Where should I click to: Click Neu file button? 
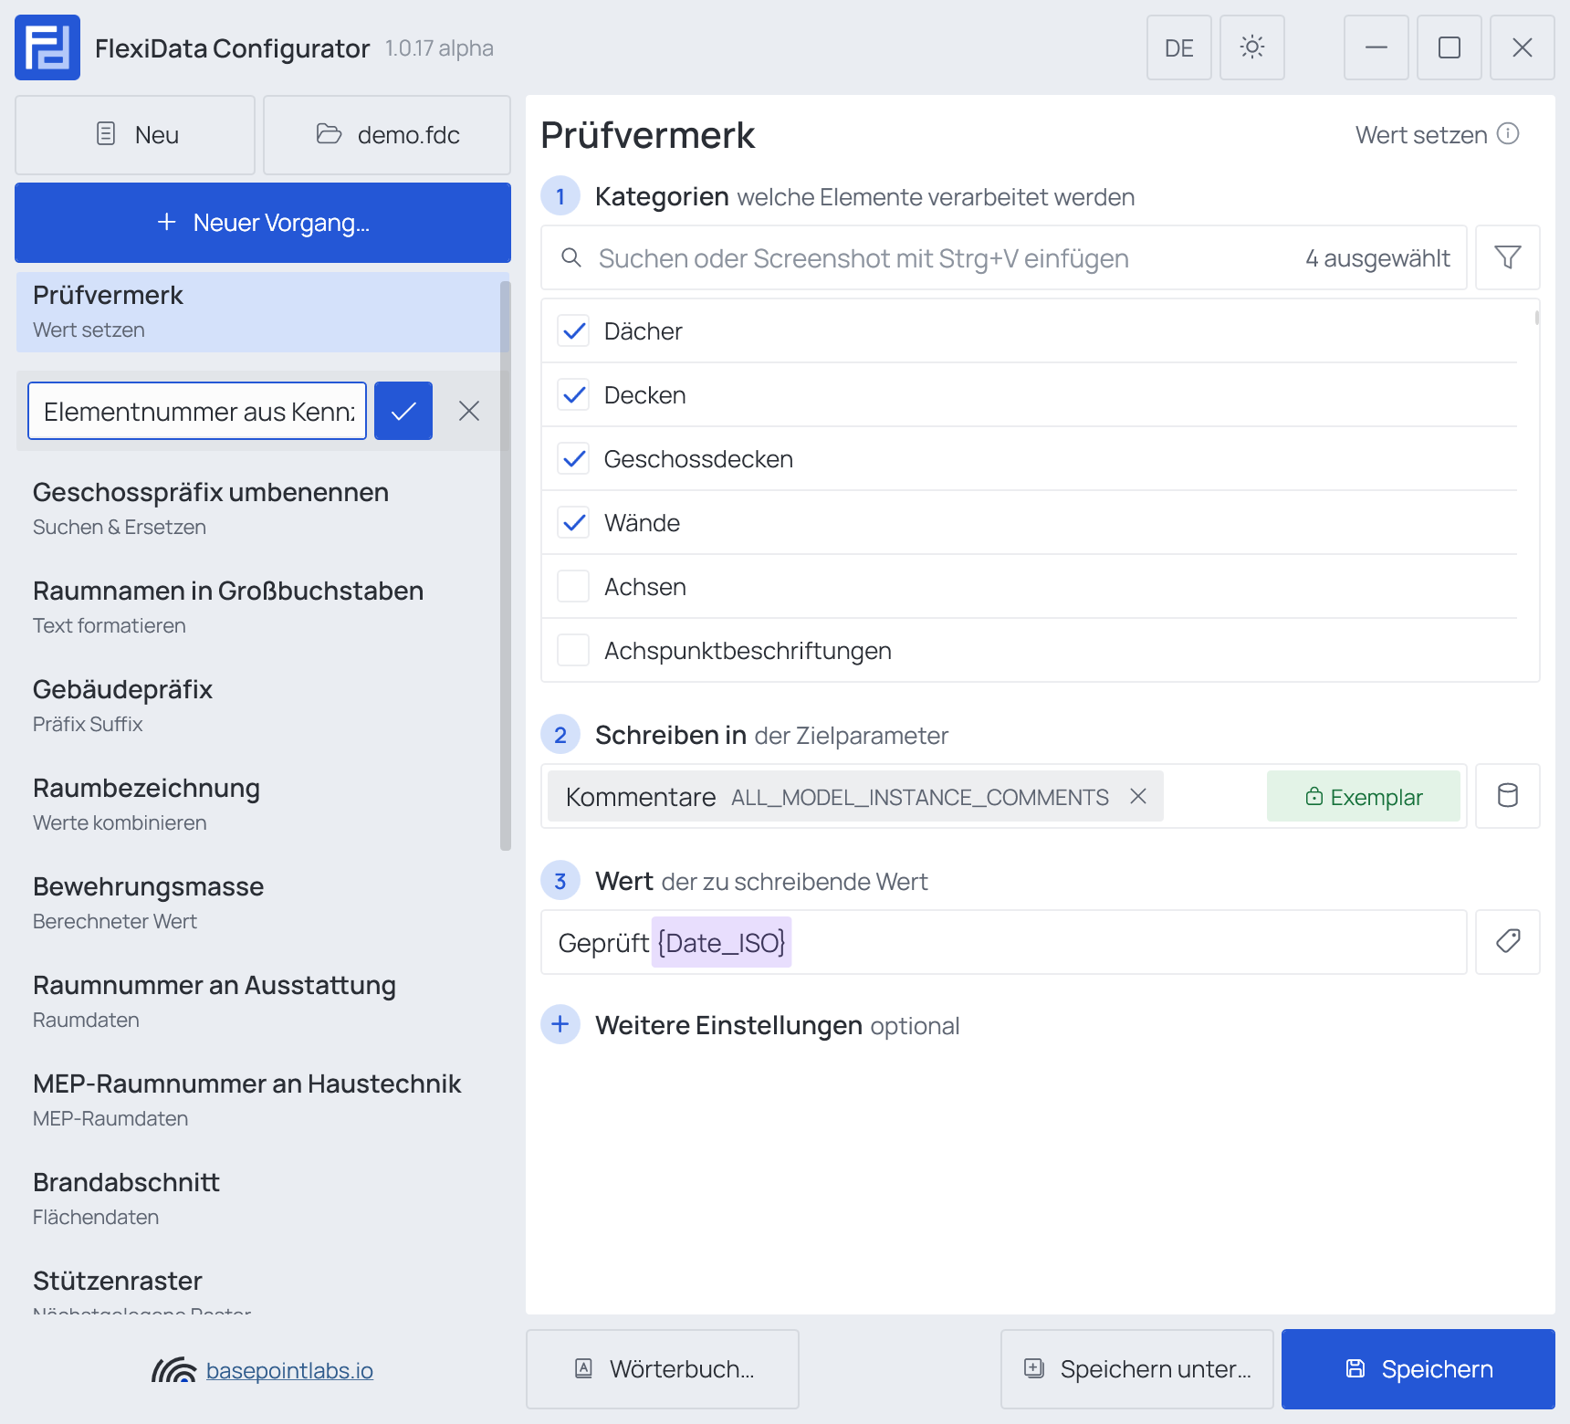pos(135,135)
